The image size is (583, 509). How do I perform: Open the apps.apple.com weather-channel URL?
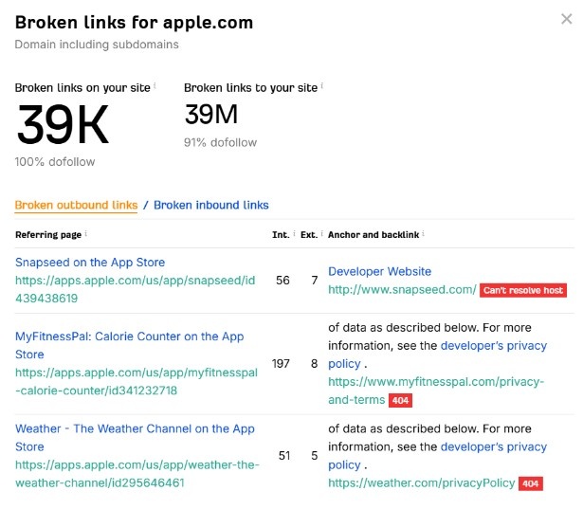point(137,474)
